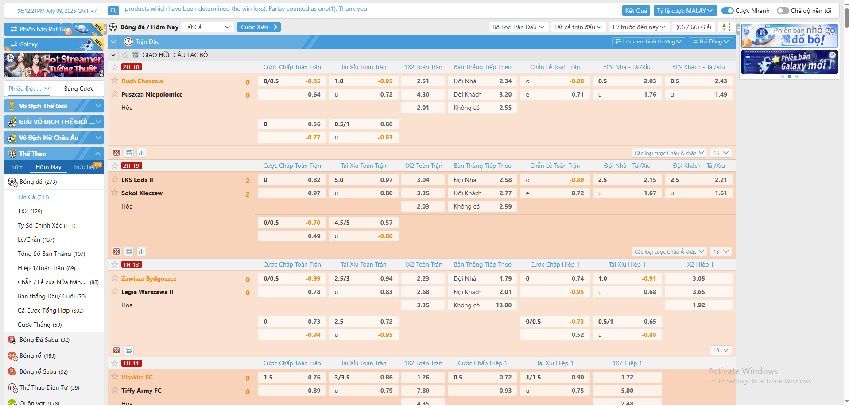Open the Hot Streamer banner
This screenshot has width=849, height=406.
point(54,65)
